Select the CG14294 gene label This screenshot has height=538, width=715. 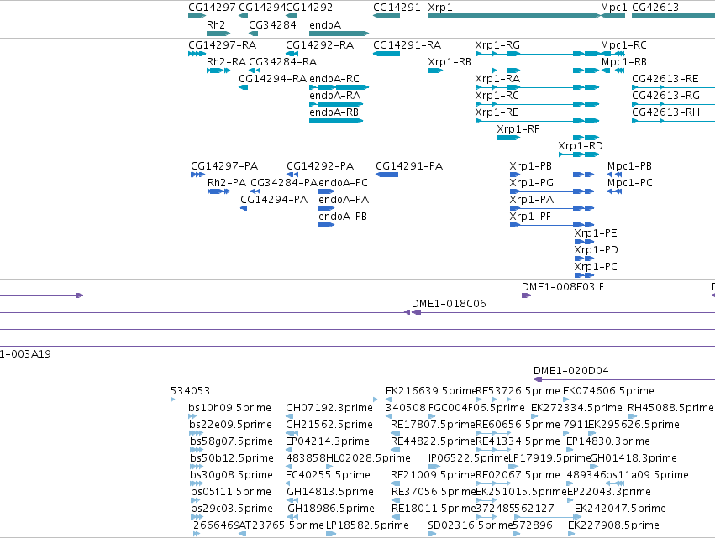pos(262,8)
